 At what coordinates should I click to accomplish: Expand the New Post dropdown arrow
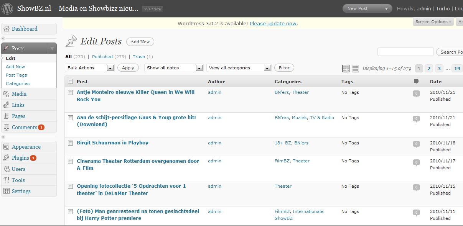coord(387,8)
